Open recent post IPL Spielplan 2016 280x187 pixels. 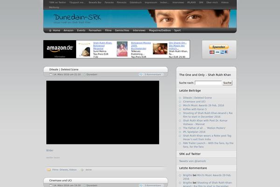coord(194,132)
